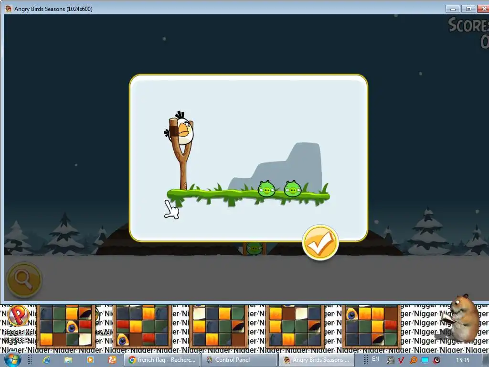
Task: Click the first tray icon next to EN
Action: coord(390,360)
